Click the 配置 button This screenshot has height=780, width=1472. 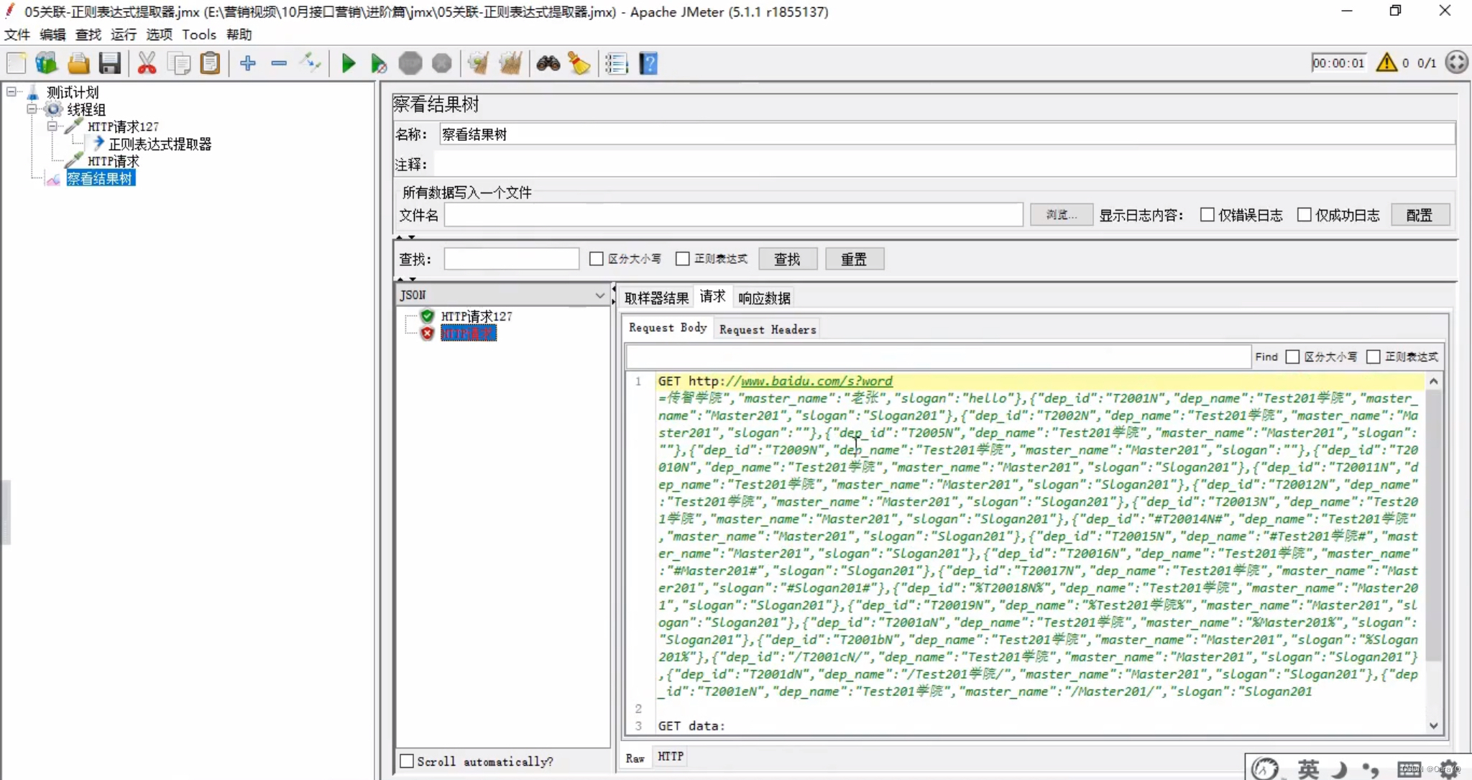tap(1420, 214)
